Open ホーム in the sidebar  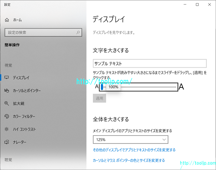(17, 20)
